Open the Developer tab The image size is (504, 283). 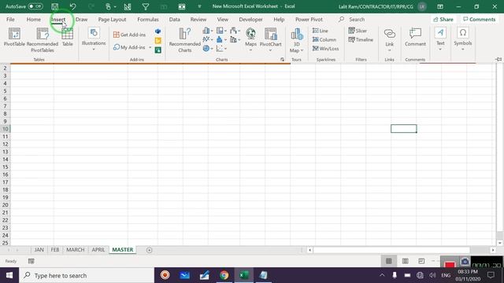click(x=250, y=19)
